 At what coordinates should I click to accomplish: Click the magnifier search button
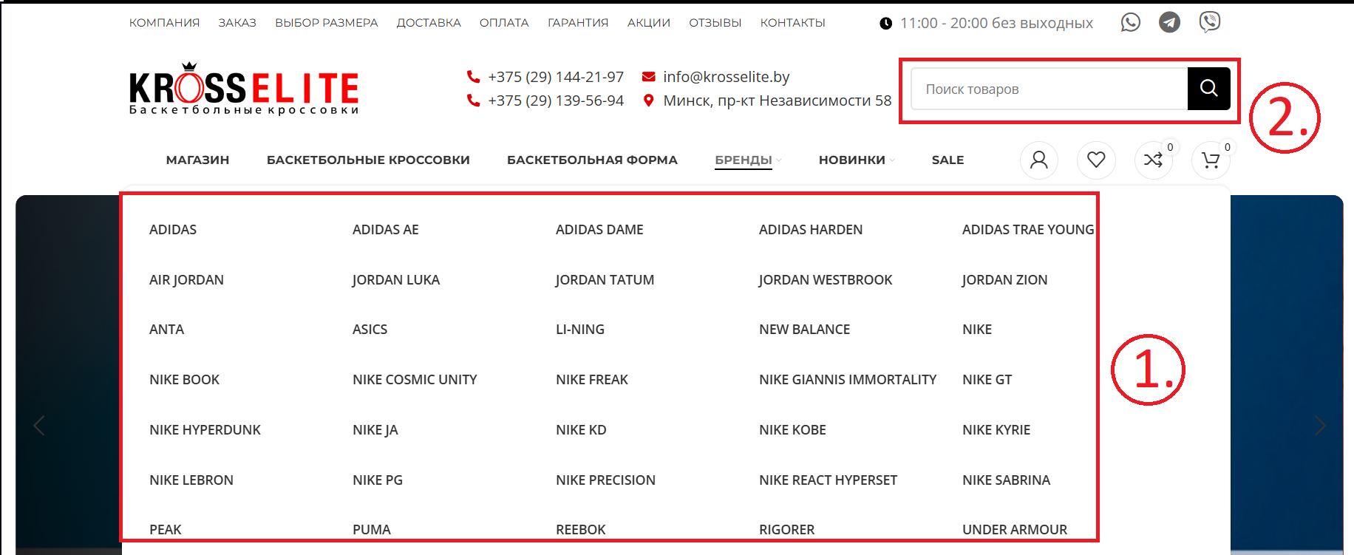(x=1208, y=89)
